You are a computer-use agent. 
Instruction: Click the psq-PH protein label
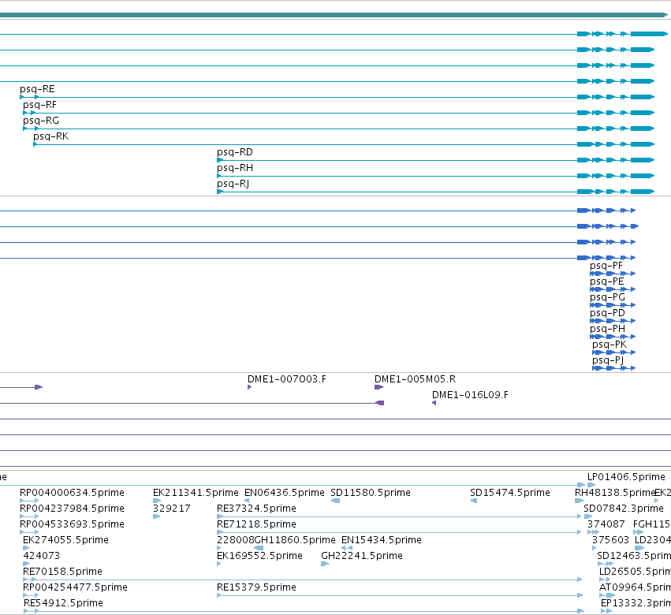[608, 329]
